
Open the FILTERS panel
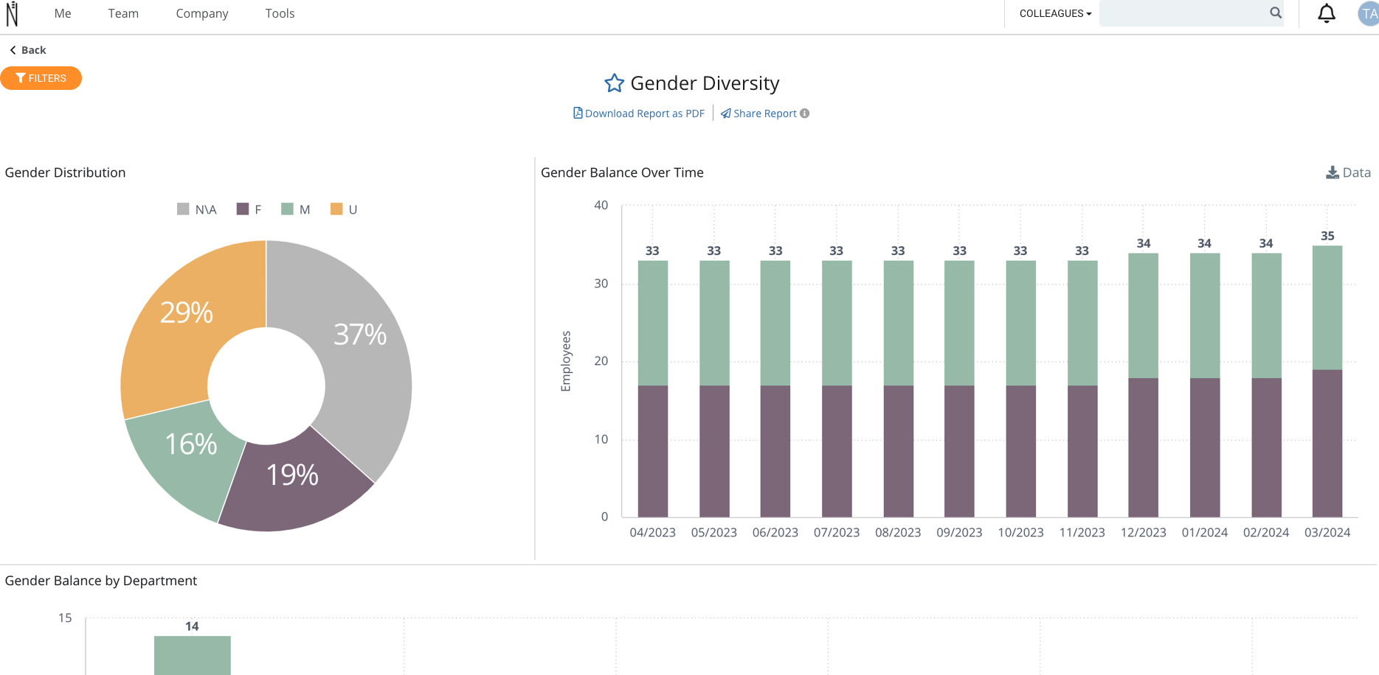41,78
